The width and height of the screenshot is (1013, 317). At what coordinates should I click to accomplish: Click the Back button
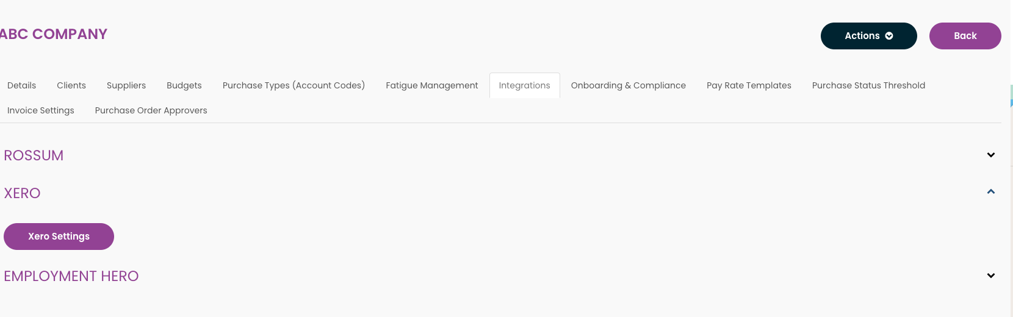[965, 36]
